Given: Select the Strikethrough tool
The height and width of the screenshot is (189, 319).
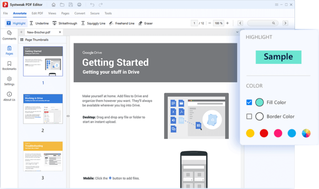Looking at the screenshot, I should pyautogui.click(x=65, y=23).
